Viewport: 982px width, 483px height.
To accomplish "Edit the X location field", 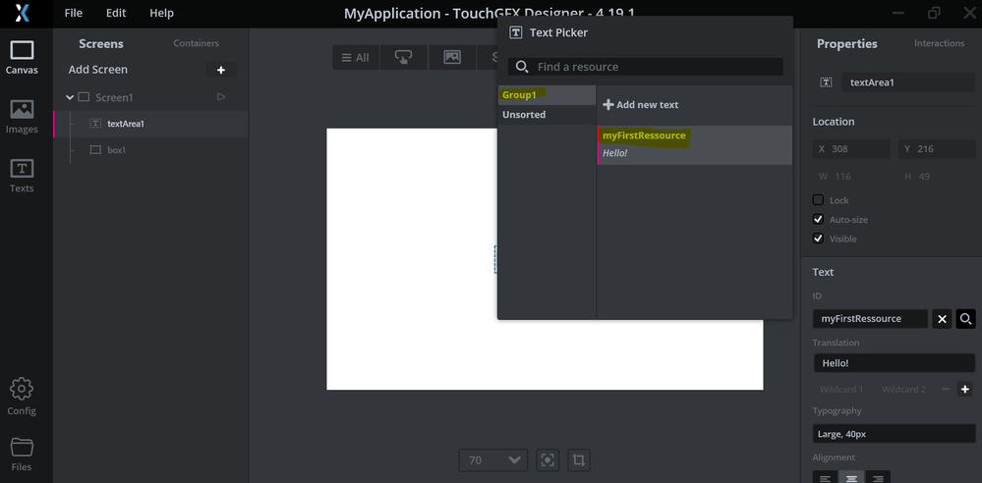I will click(x=851, y=149).
